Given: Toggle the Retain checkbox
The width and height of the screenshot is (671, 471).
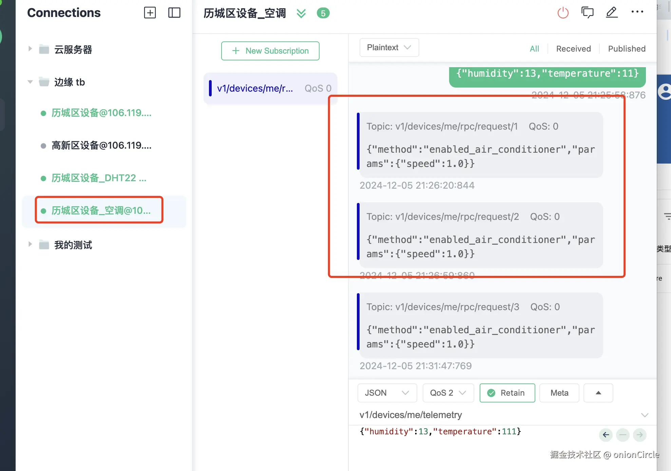Looking at the screenshot, I should pyautogui.click(x=507, y=393).
